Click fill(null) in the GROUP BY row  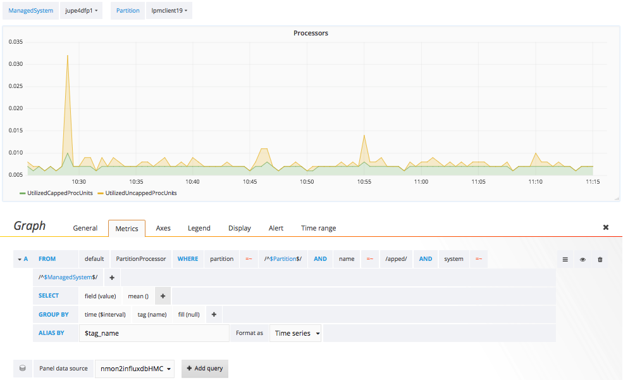pyautogui.click(x=188, y=314)
